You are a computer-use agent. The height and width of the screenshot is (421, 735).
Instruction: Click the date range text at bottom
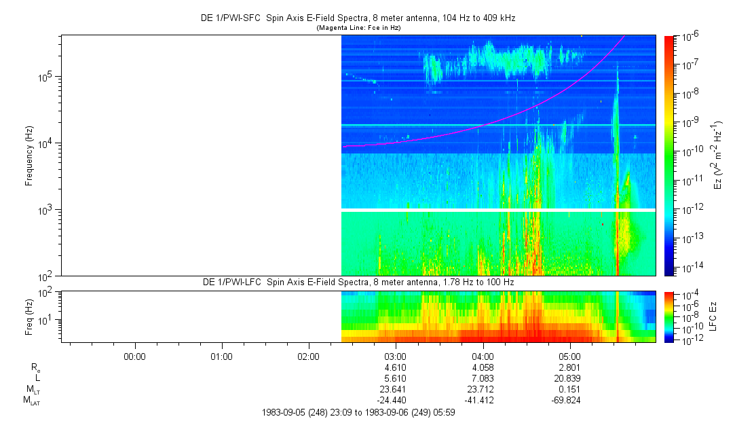coord(358,412)
